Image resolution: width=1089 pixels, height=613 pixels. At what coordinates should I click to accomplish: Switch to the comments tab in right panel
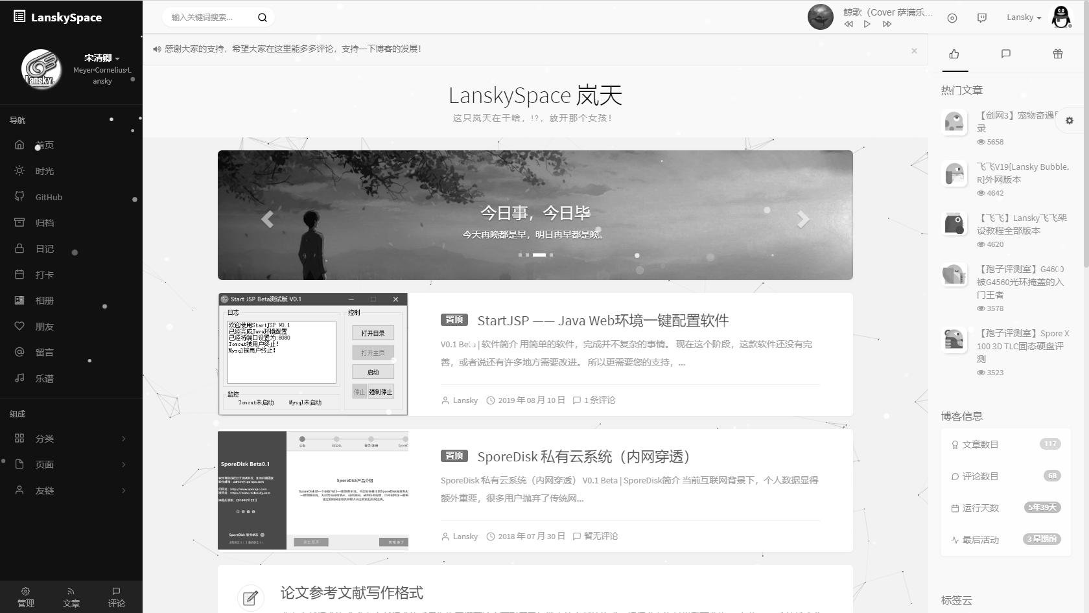[x=1006, y=54]
